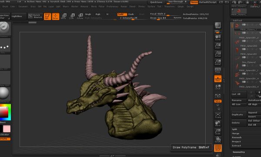Expand the Project section
Image resolution: width=261 pixels, height=157 pixels.
click(x=236, y=142)
